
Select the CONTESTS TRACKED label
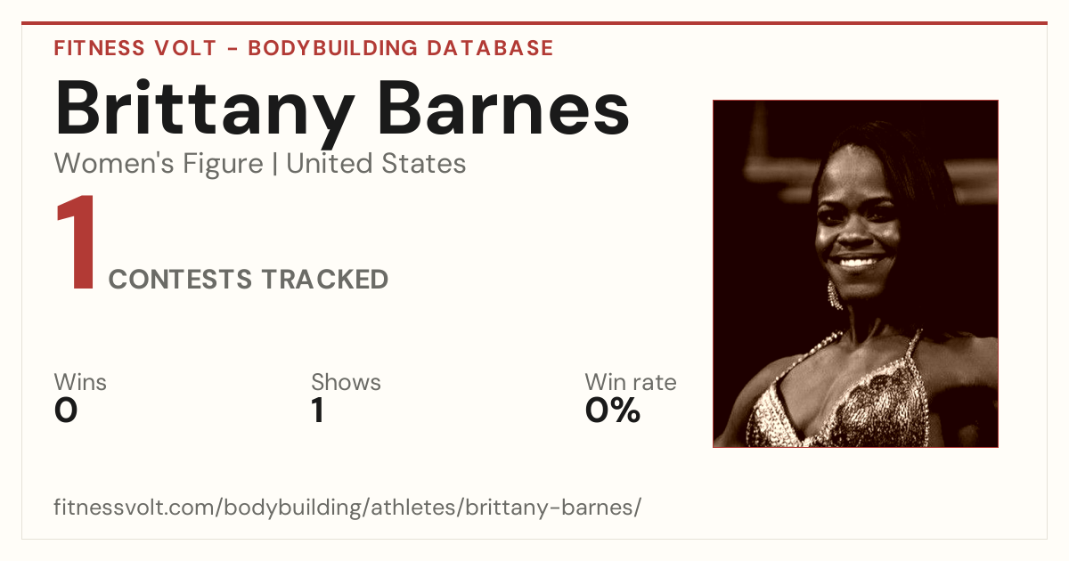point(249,280)
